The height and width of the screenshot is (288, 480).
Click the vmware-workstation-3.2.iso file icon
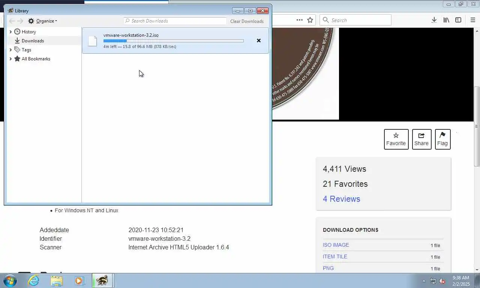92,41
